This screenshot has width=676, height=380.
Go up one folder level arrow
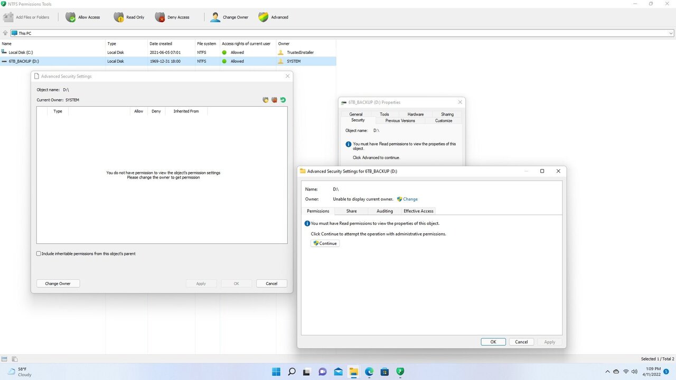click(5, 33)
